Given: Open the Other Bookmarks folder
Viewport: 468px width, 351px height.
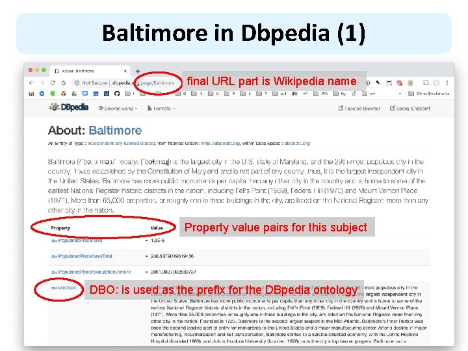Looking at the screenshot, I should (x=429, y=94).
